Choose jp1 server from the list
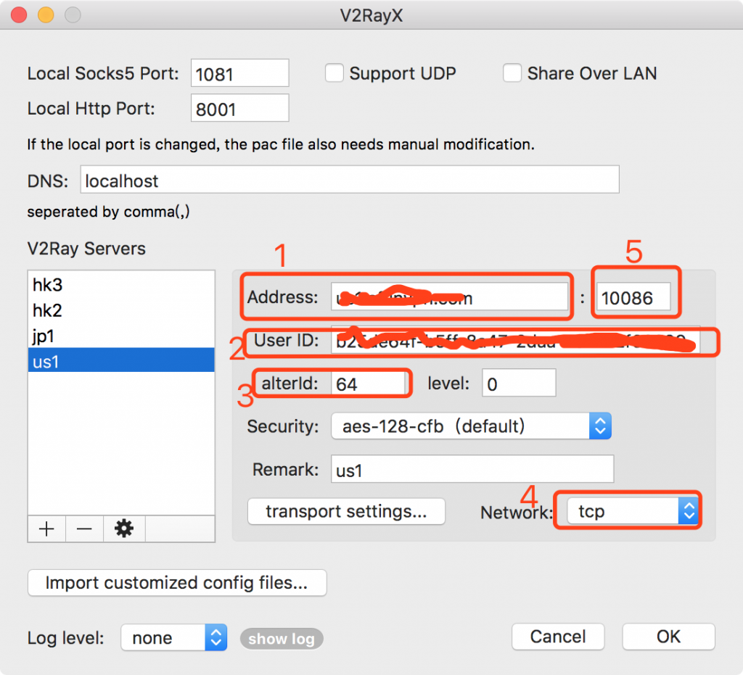 click(x=121, y=336)
